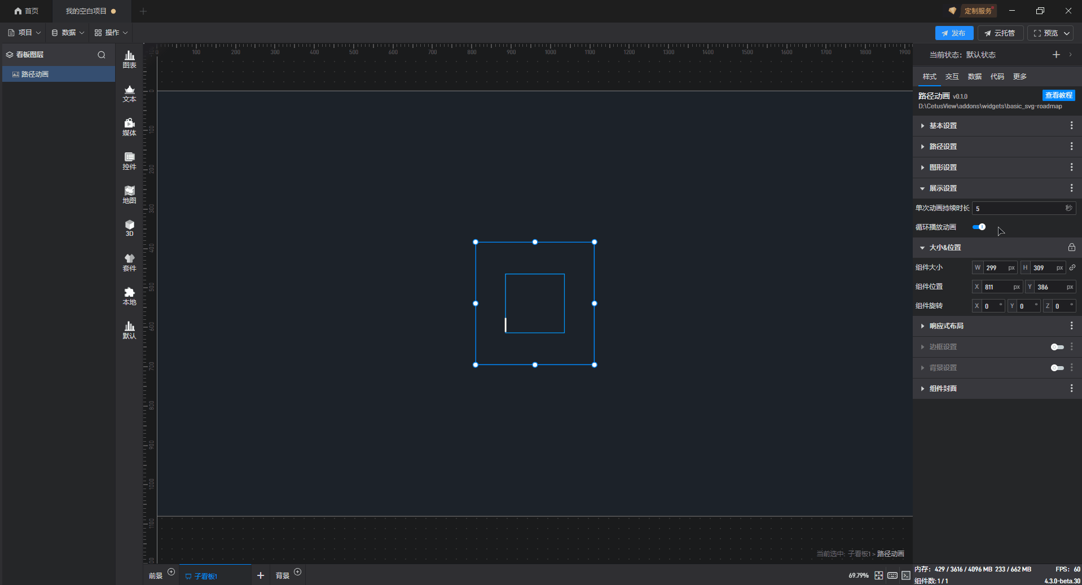The image size is (1082, 585).
Task: Open the 3D component category
Action: pos(129,228)
